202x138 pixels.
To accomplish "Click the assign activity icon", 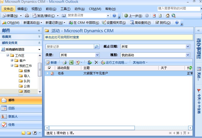I will 89,62.
